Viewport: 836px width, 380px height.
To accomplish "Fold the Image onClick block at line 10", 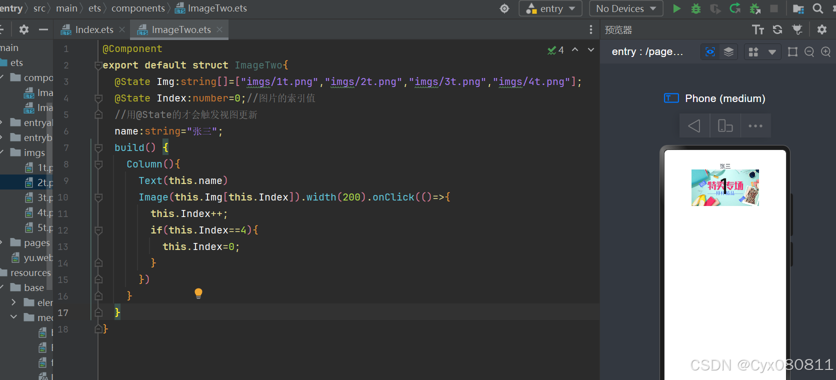I will tap(98, 197).
